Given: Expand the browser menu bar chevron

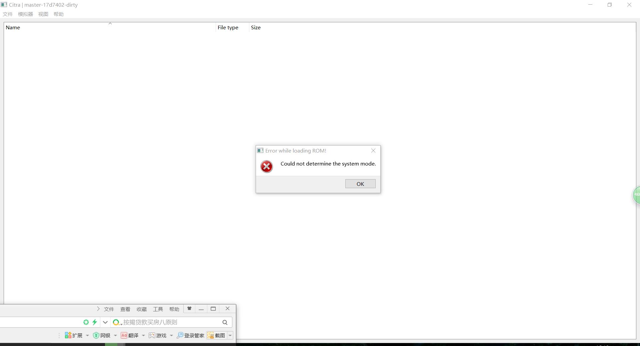Looking at the screenshot, I should pos(98,309).
